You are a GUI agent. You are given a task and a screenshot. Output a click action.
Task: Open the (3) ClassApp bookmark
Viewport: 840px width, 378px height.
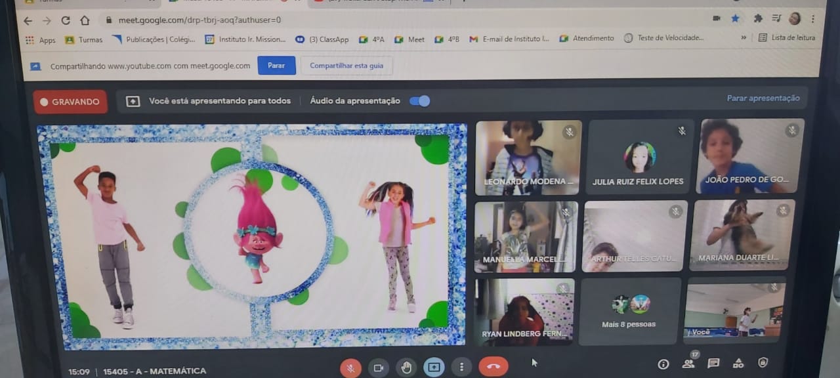point(322,39)
